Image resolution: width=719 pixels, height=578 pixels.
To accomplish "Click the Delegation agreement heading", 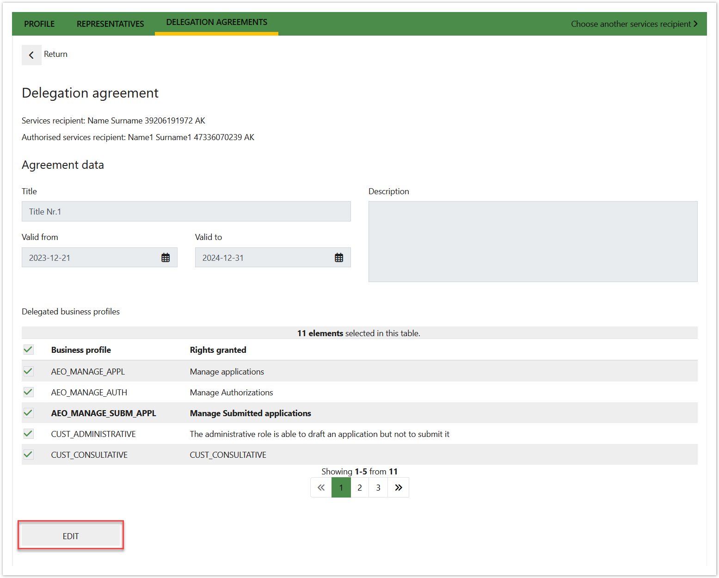I will point(90,93).
